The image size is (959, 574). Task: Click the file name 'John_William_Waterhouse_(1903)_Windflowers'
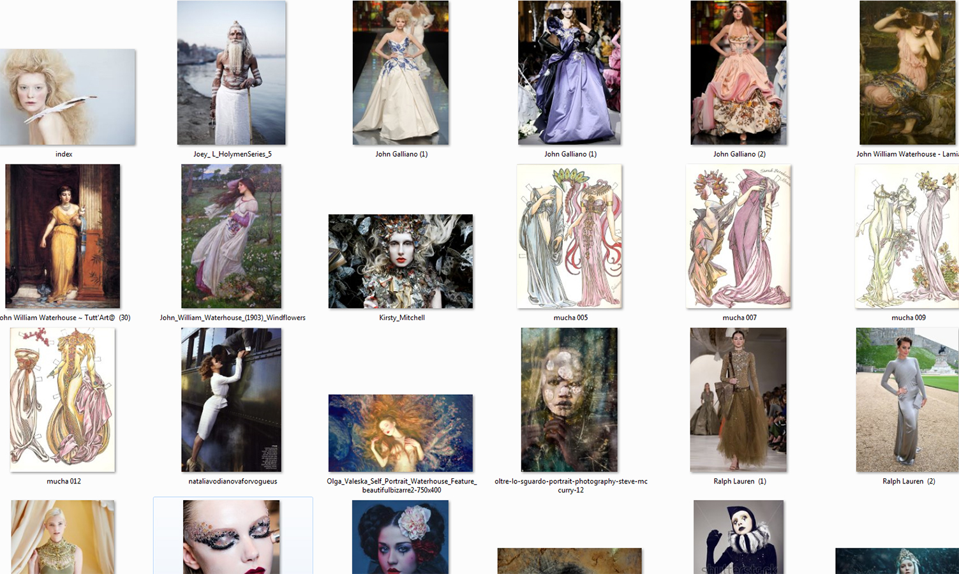(x=232, y=318)
